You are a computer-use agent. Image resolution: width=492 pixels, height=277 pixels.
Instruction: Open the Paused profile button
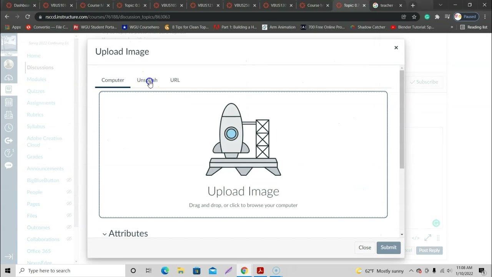[465, 17]
